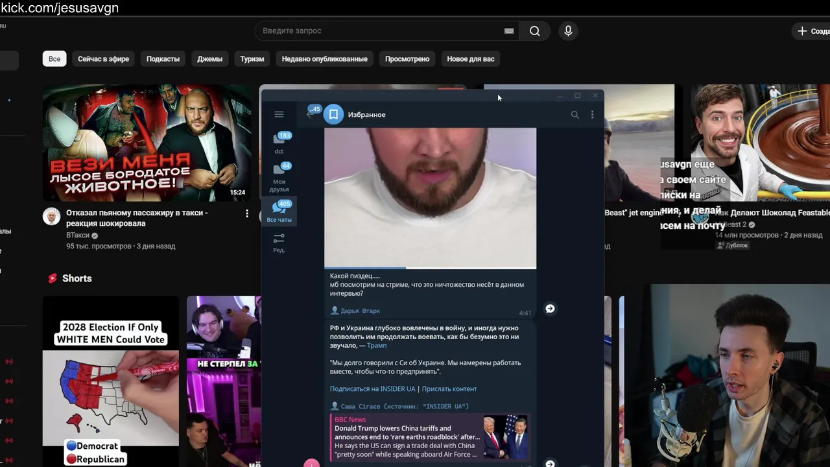Play the video message in Telegram
This screenshot has height=467, width=830.
430,198
